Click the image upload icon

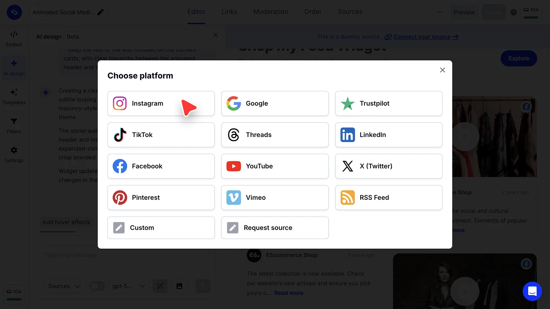coord(179,286)
